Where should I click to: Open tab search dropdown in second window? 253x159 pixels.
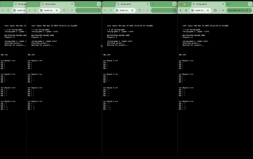99,4
